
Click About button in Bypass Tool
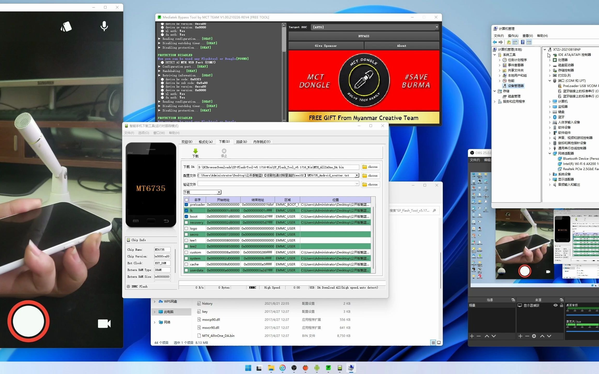point(402,46)
